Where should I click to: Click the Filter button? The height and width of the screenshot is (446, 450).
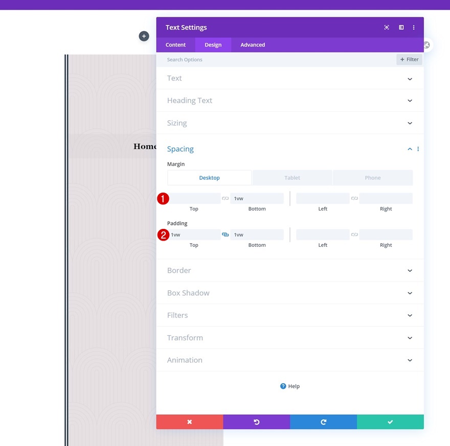click(x=409, y=59)
